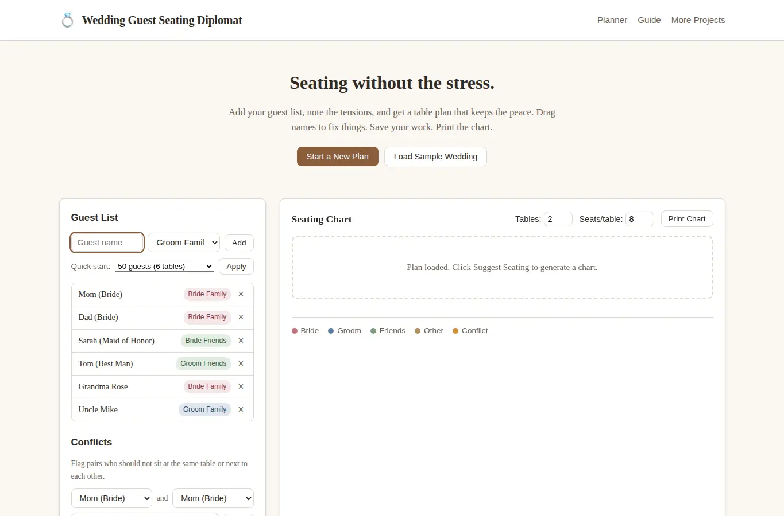
Task: Click Bride Family tag on Grandma Rose
Action: coord(207,386)
